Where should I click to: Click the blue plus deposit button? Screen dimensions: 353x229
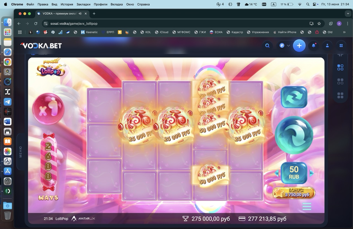pyautogui.click(x=299, y=46)
